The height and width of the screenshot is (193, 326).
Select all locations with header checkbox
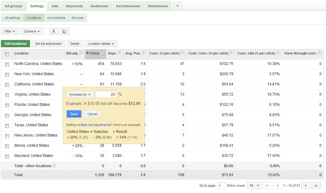click(x=7, y=54)
